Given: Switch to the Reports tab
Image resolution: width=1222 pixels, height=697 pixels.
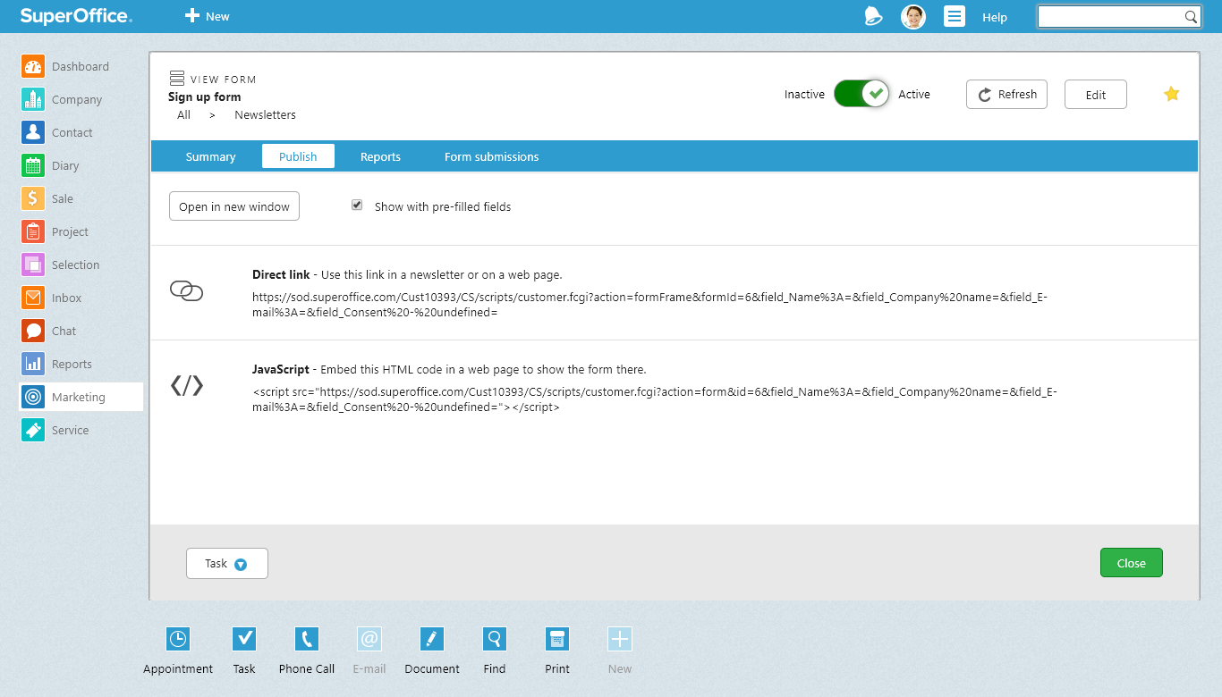Looking at the screenshot, I should 380,156.
